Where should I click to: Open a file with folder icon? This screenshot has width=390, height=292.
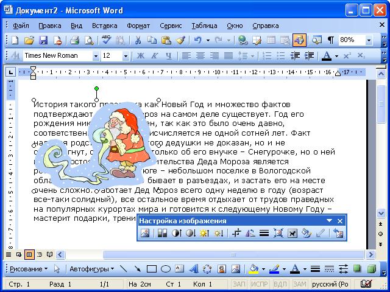29,40
